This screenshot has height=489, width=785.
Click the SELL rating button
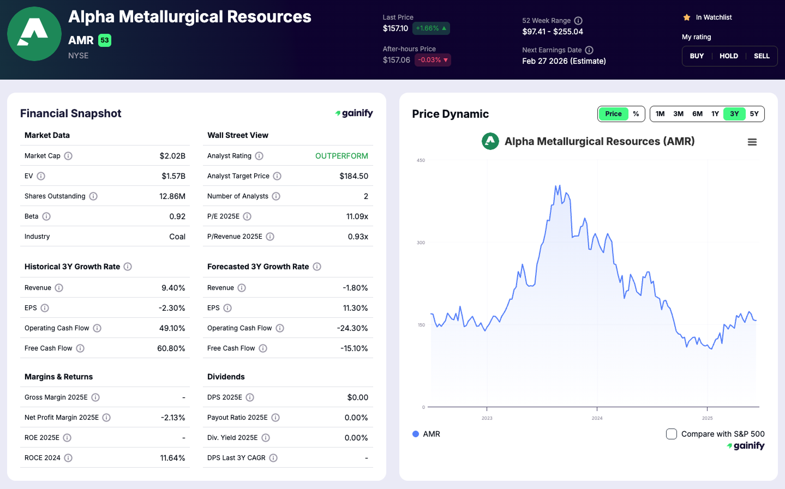pyautogui.click(x=762, y=56)
